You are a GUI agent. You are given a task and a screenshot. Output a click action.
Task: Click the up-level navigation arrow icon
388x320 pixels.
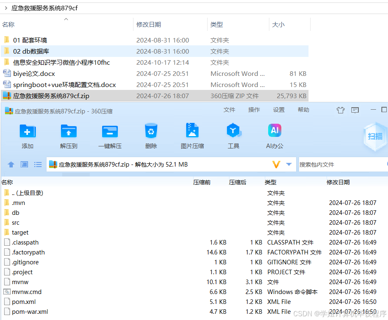[11, 164]
